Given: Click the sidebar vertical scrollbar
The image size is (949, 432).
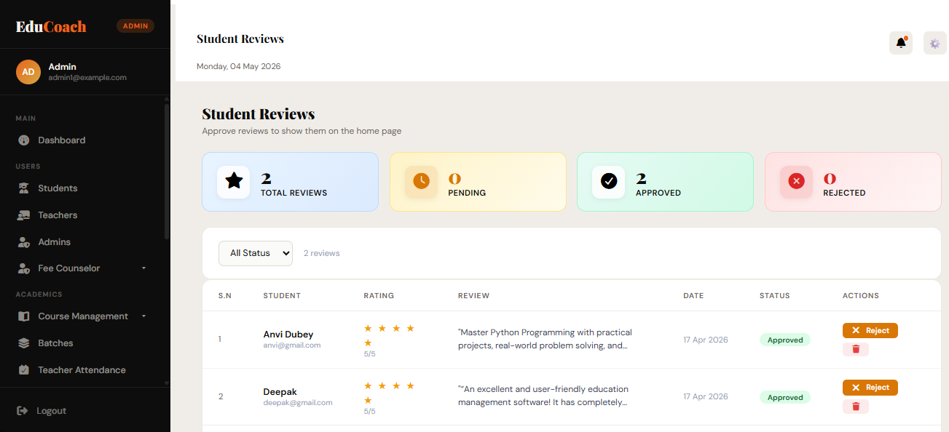Looking at the screenshot, I should [167, 171].
